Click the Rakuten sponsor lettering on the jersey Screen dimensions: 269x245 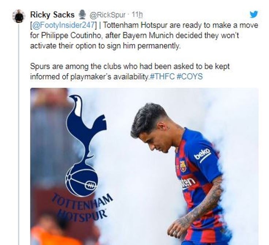point(188,182)
